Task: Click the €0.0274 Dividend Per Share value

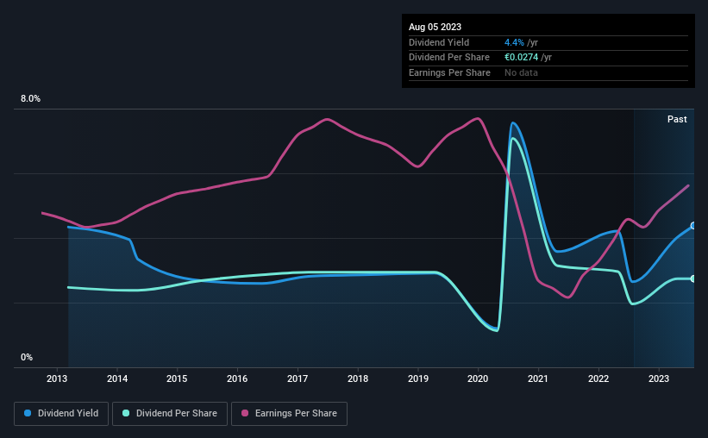Action: 521,58
